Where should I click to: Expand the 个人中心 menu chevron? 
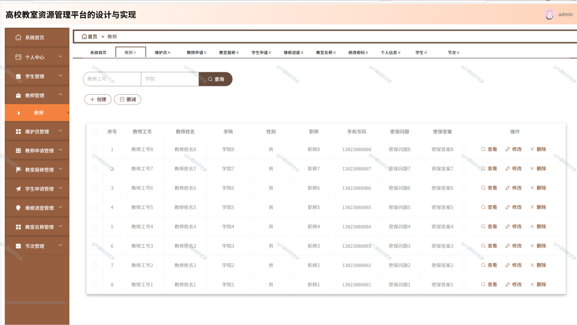60,56
